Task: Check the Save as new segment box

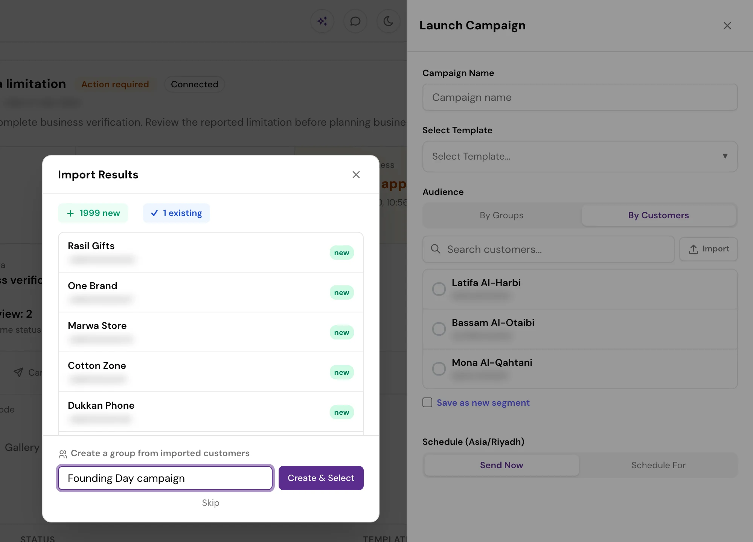Action: point(427,402)
